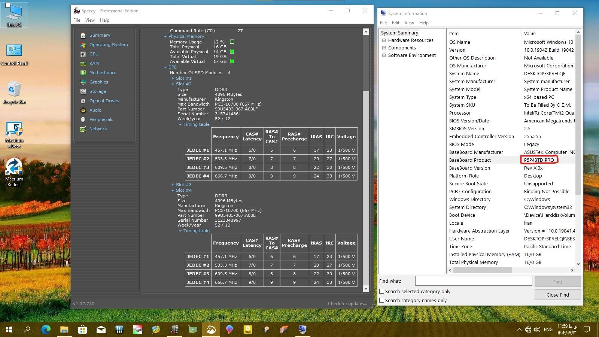The width and height of the screenshot is (599, 337).
Task: Open Microsoft Edge from the taskbar
Action: 46,330
